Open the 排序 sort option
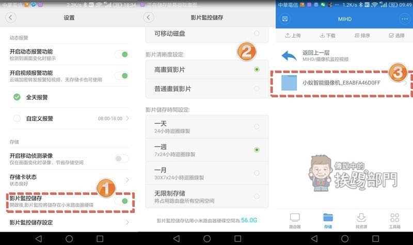413x245 pixels. click(x=362, y=35)
